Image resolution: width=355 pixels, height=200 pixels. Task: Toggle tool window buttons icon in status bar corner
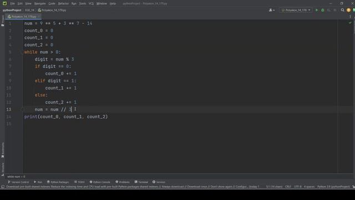[3, 187]
